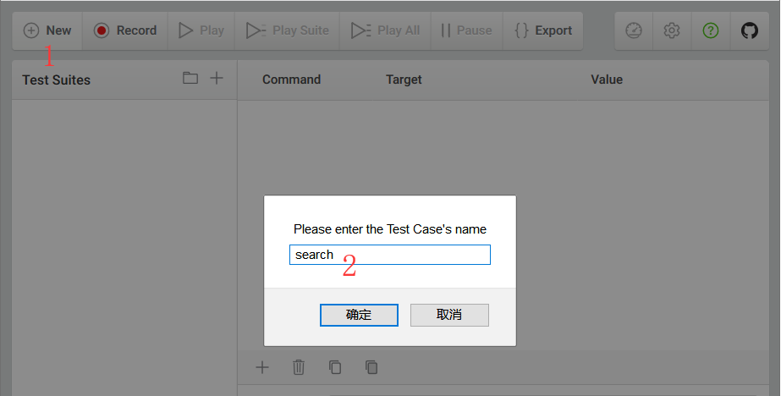Open settings gear icon
781x396 pixels.
click(x=672, y=30)
